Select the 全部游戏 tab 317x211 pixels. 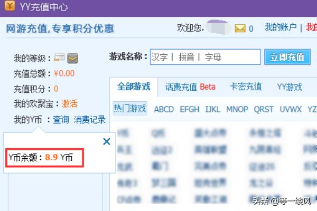click(x=134, y=87)
